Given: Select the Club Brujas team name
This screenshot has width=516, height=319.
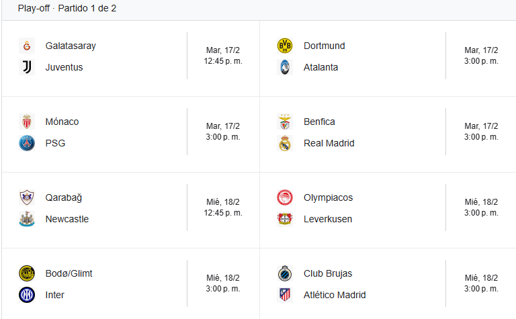Looking at the screenshot, I should pyautogui.click(x=328, y=273).
